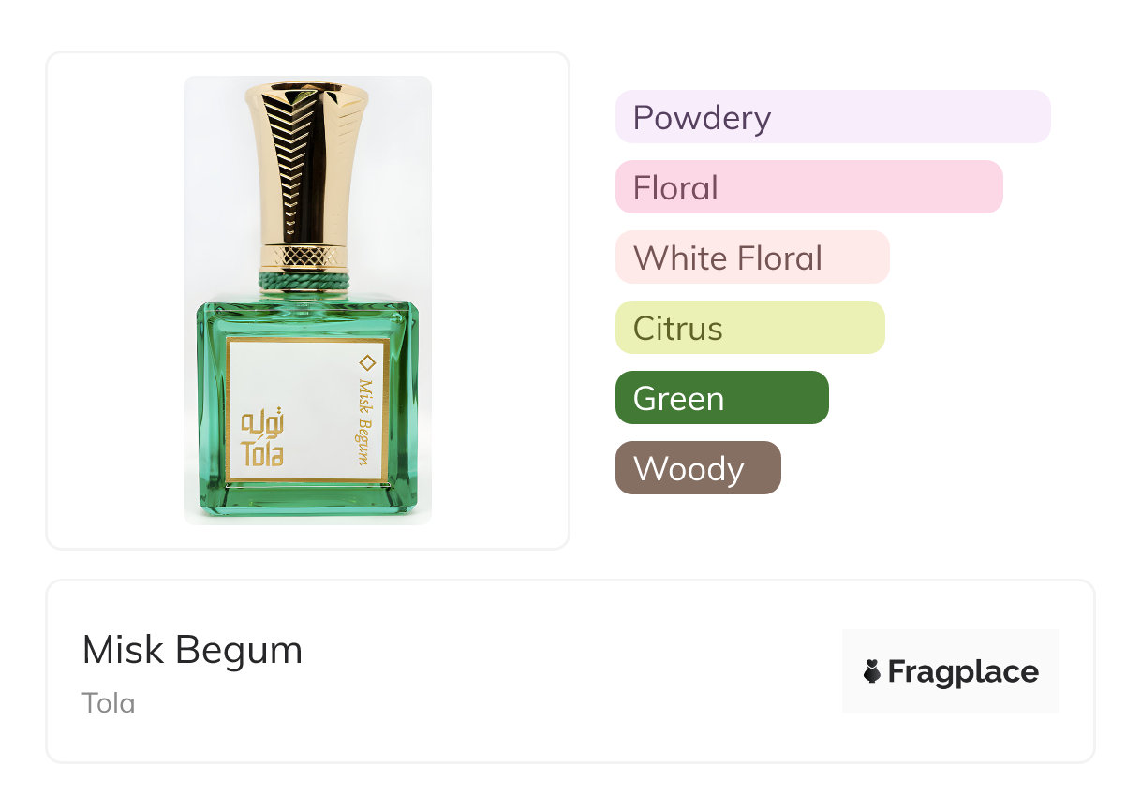Screen dimensions: 1141x809
Task: Click the Fragplace bottle logo icon
Action: click(x=872, y=671)
